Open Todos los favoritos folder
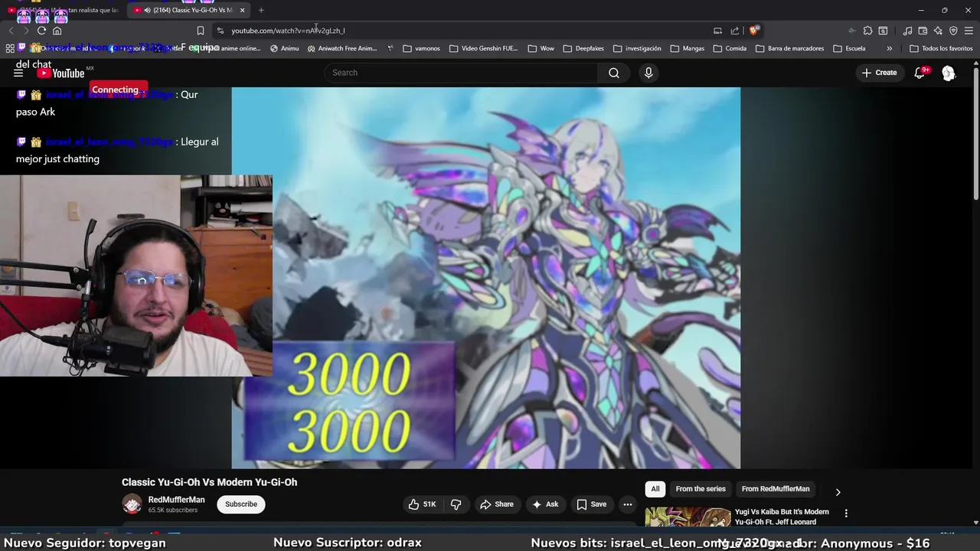Image resolution: width=980 pixels, height=551 pixels. (941, 48)
